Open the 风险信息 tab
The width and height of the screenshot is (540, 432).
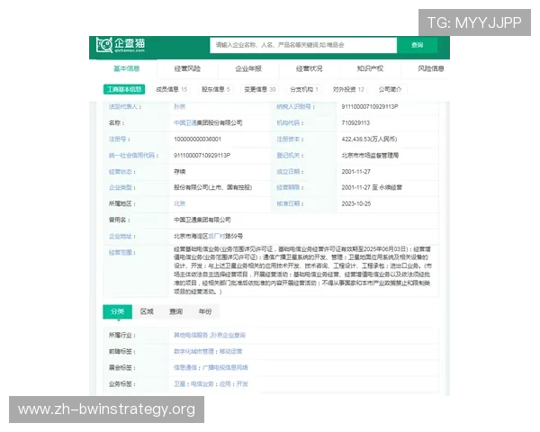point(431,68)
